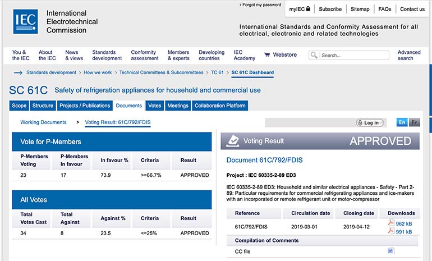
Task: Click the Log in button
Action: pyautogui.click(x=370, y=123)
